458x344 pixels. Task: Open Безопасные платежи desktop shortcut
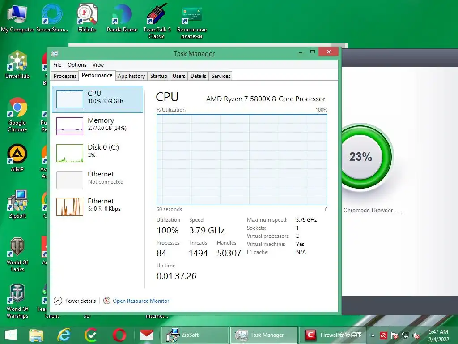tap(191, 22)
